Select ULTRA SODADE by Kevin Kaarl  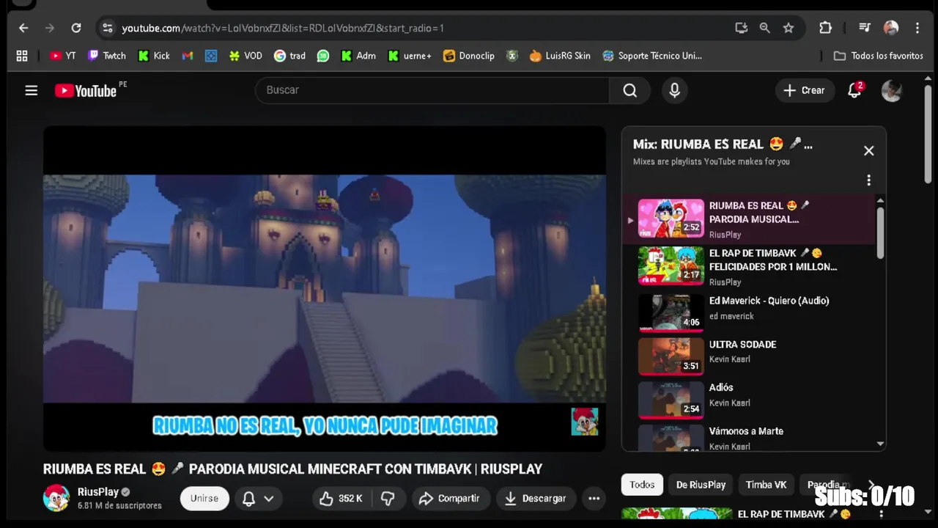tap(749, 355)
